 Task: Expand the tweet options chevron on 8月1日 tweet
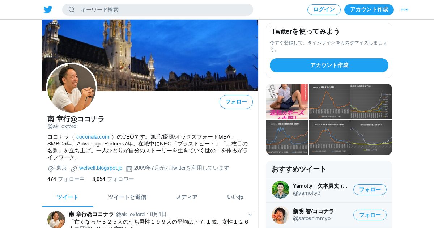tap(250, 214)
